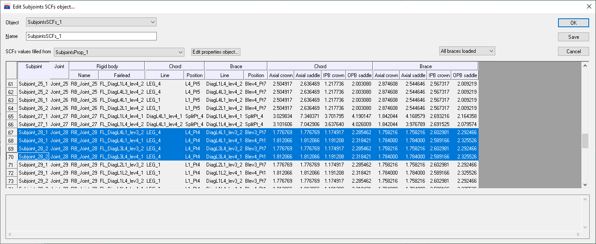Click the Subjoint_28_2 cell in row 70

(33, 157)
